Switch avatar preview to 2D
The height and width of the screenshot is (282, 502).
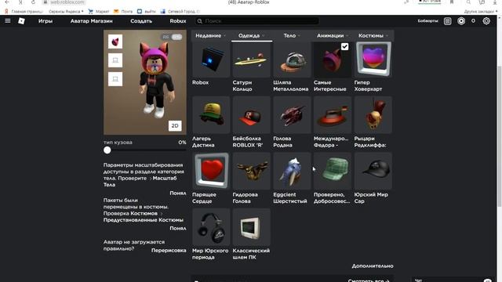175,125
